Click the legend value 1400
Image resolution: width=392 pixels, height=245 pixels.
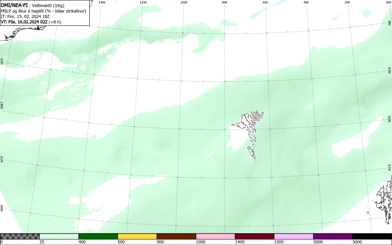coord(240,242)
